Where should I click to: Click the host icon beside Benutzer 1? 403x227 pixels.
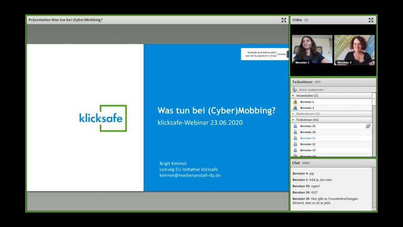coord(295,102)
